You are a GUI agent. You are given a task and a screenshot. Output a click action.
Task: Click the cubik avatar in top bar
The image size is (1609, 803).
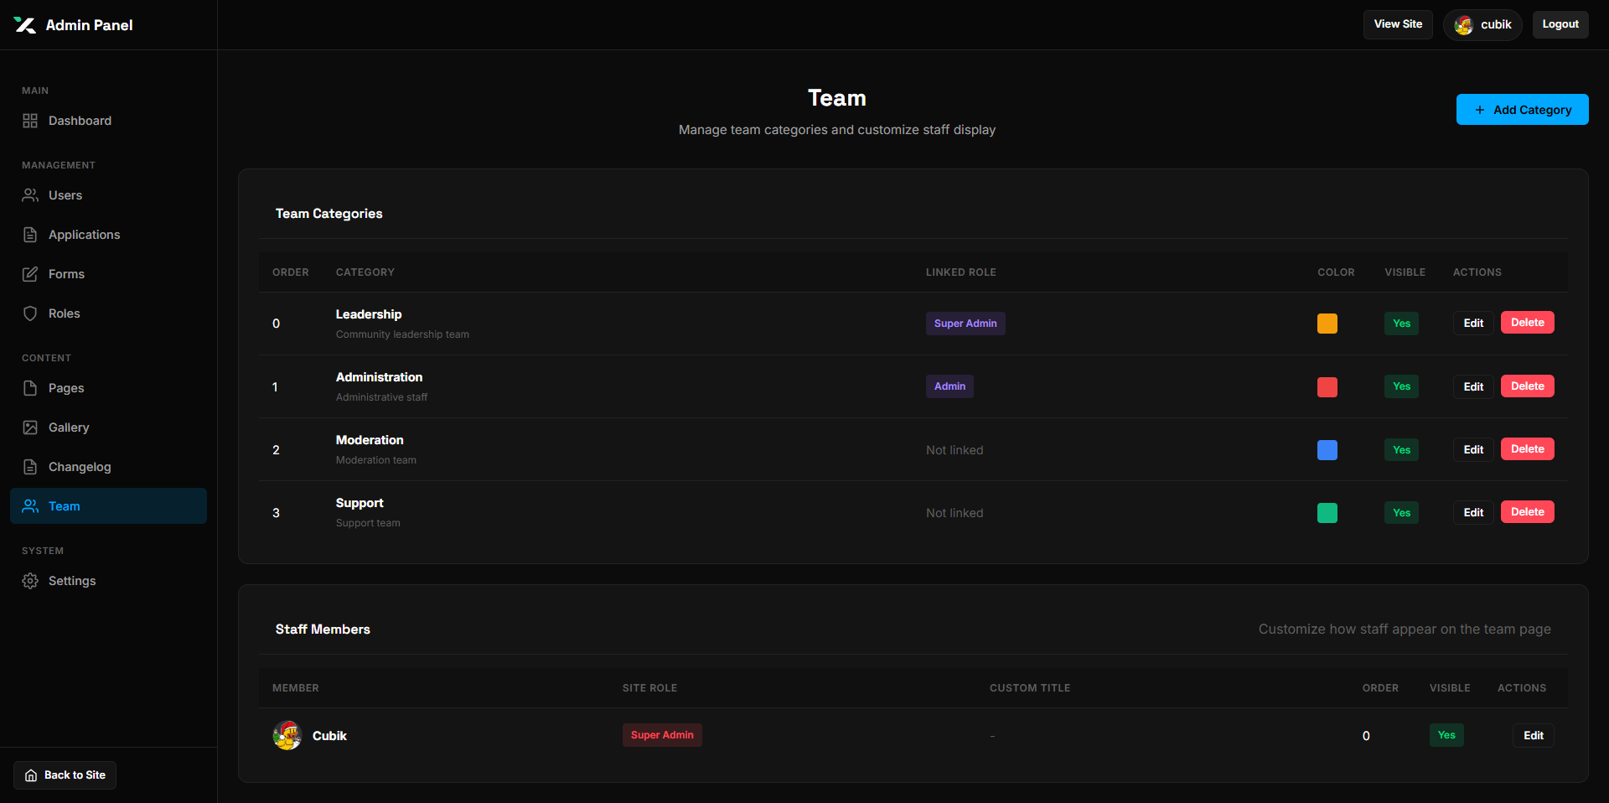tap(1464, 25)
